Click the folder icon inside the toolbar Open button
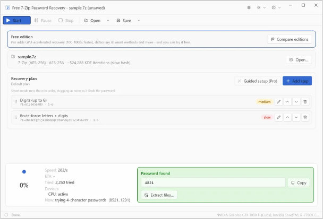 pos(86,20)
